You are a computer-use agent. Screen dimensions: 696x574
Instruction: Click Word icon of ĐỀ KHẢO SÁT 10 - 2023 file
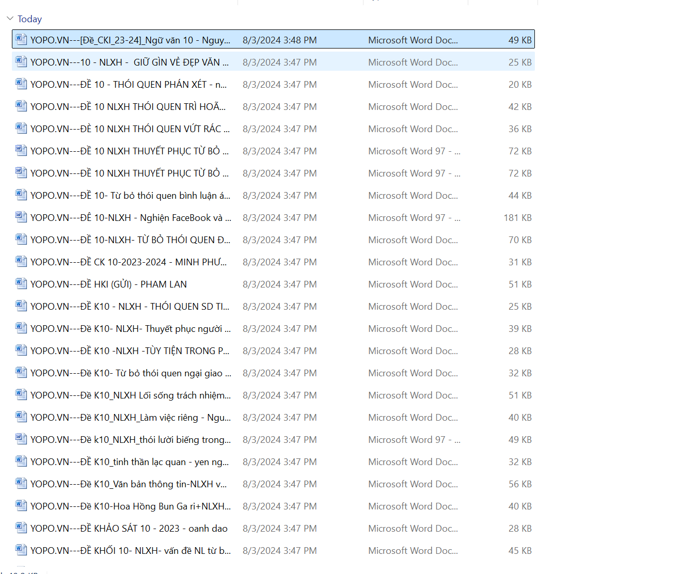tap(21, 528)
